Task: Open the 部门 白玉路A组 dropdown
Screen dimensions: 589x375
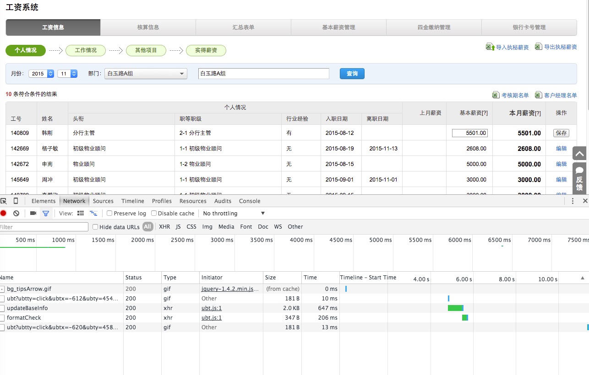Action: (146, 74)
